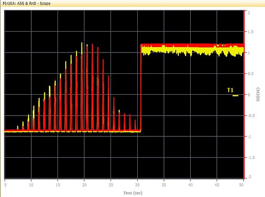Screen dimensions: 265x197
Task: Select the last small red pulse before 30 seconds
Action: (135, 125)
